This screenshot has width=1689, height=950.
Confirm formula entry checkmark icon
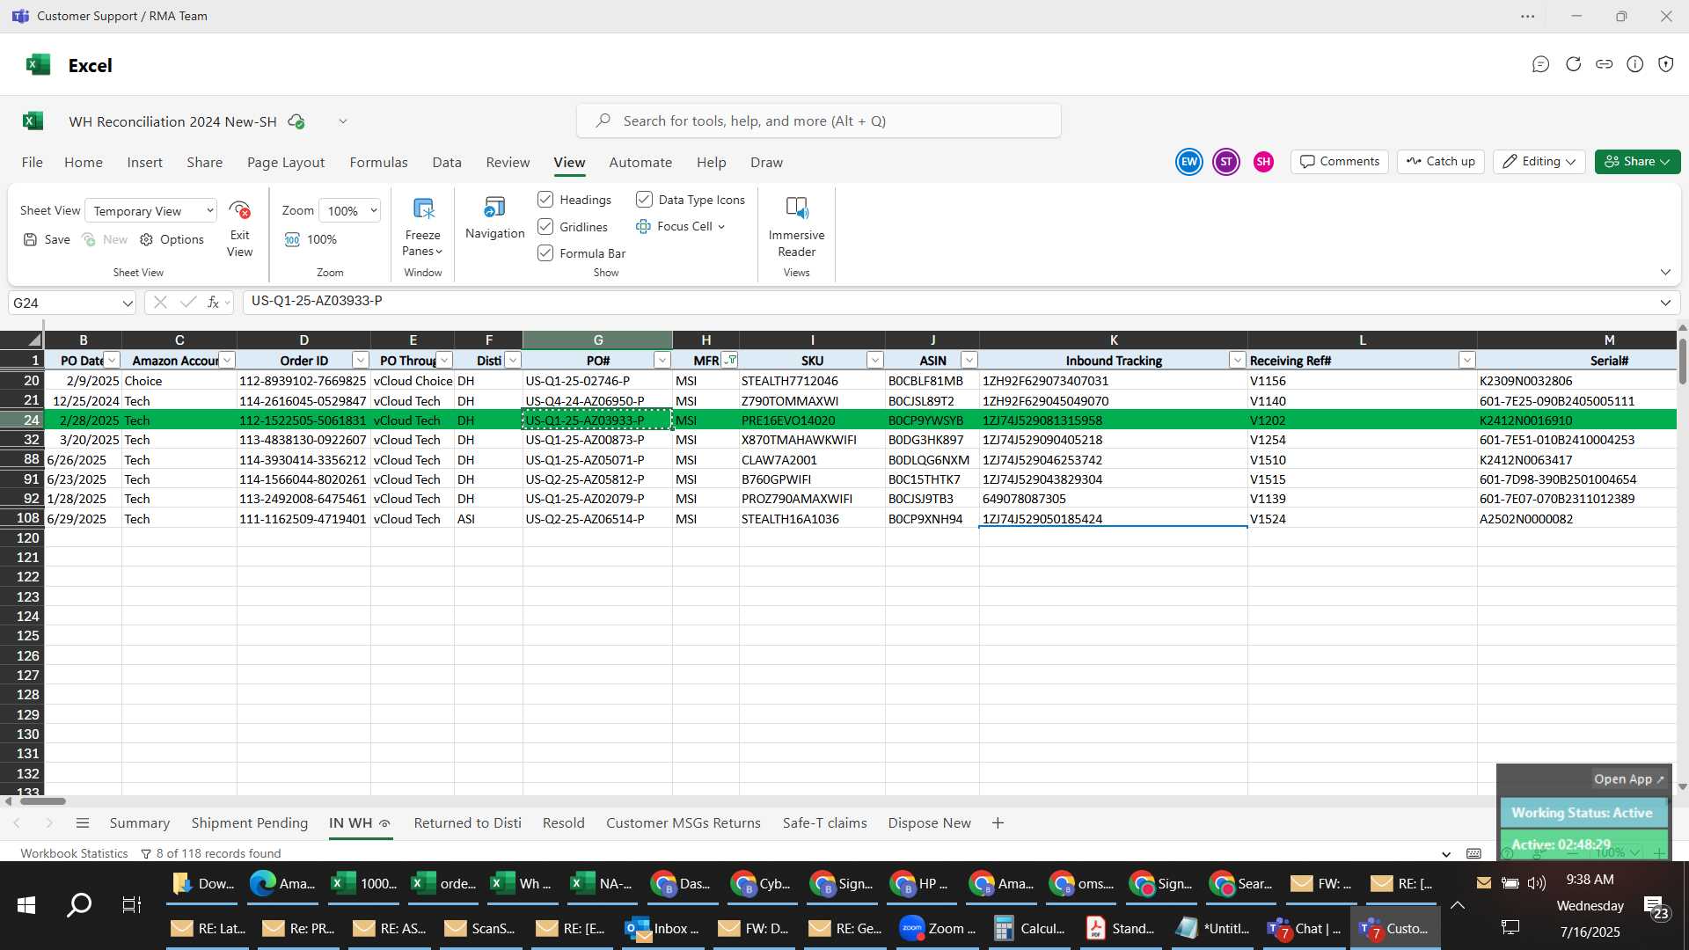pos(187,302)
